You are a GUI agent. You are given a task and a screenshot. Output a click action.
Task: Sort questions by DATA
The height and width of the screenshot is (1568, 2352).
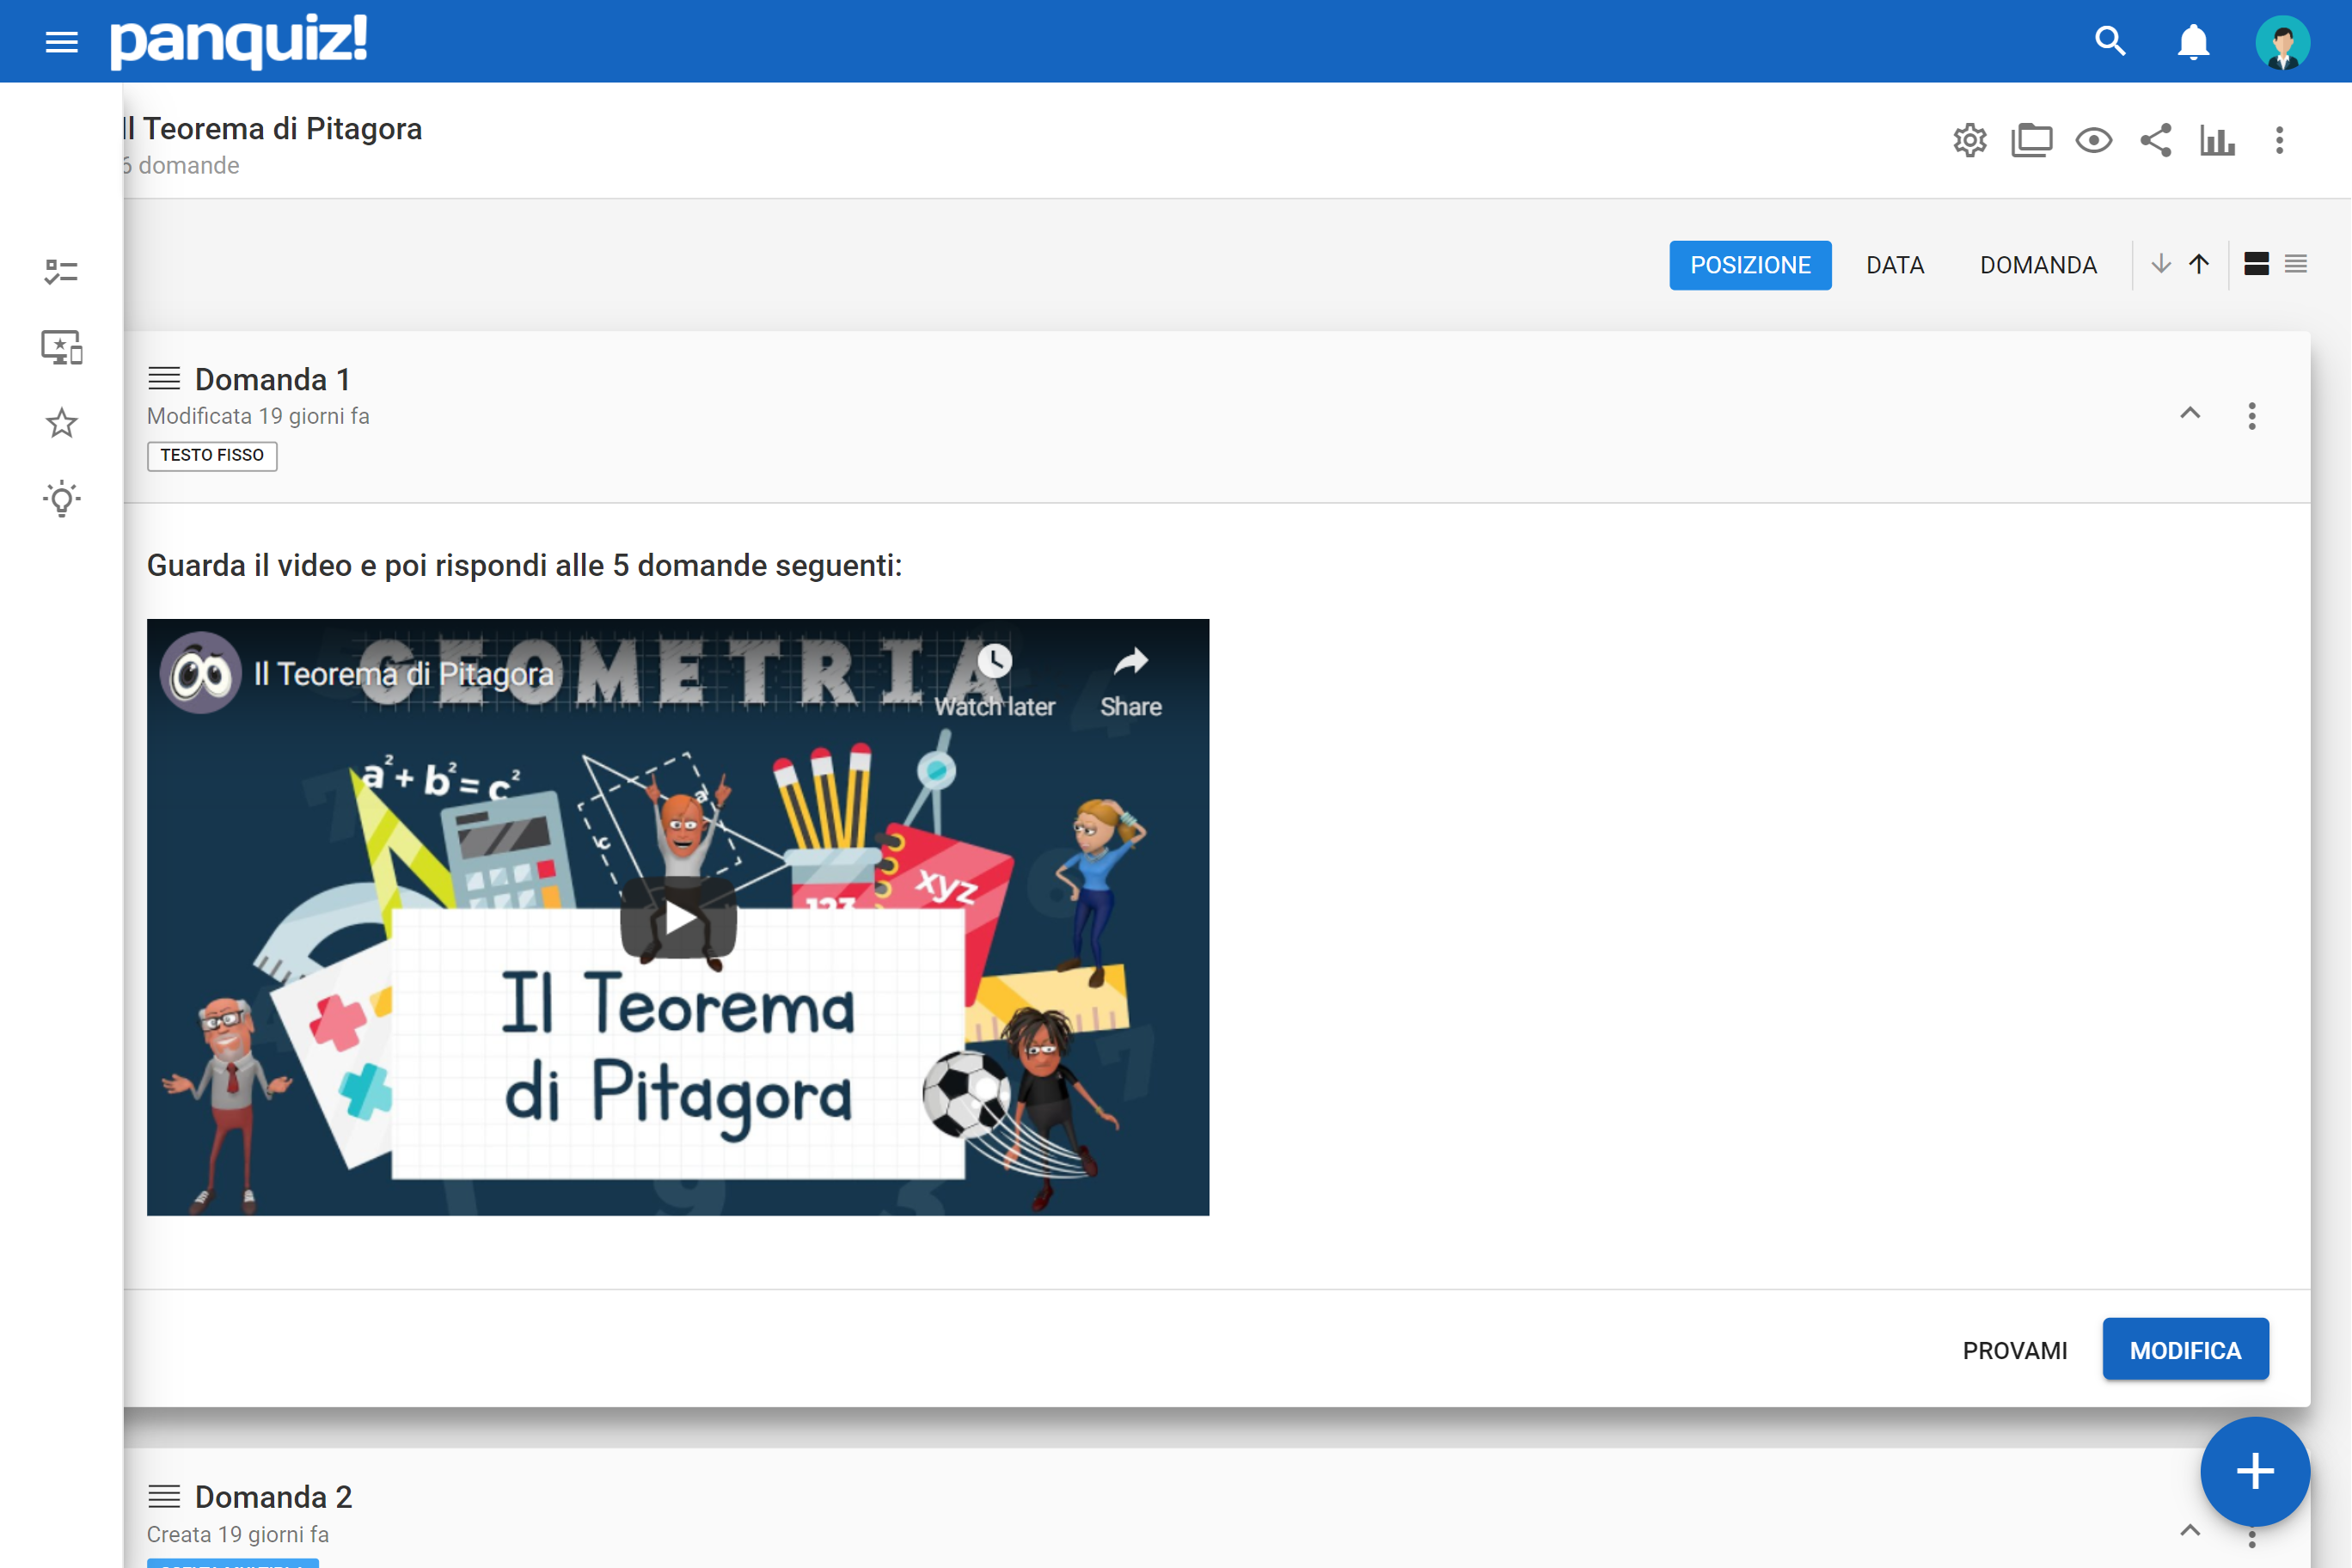(x=1895, y=265)
